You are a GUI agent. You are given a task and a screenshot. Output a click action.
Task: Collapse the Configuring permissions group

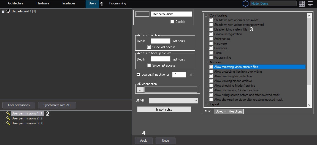tap(206, 15)
